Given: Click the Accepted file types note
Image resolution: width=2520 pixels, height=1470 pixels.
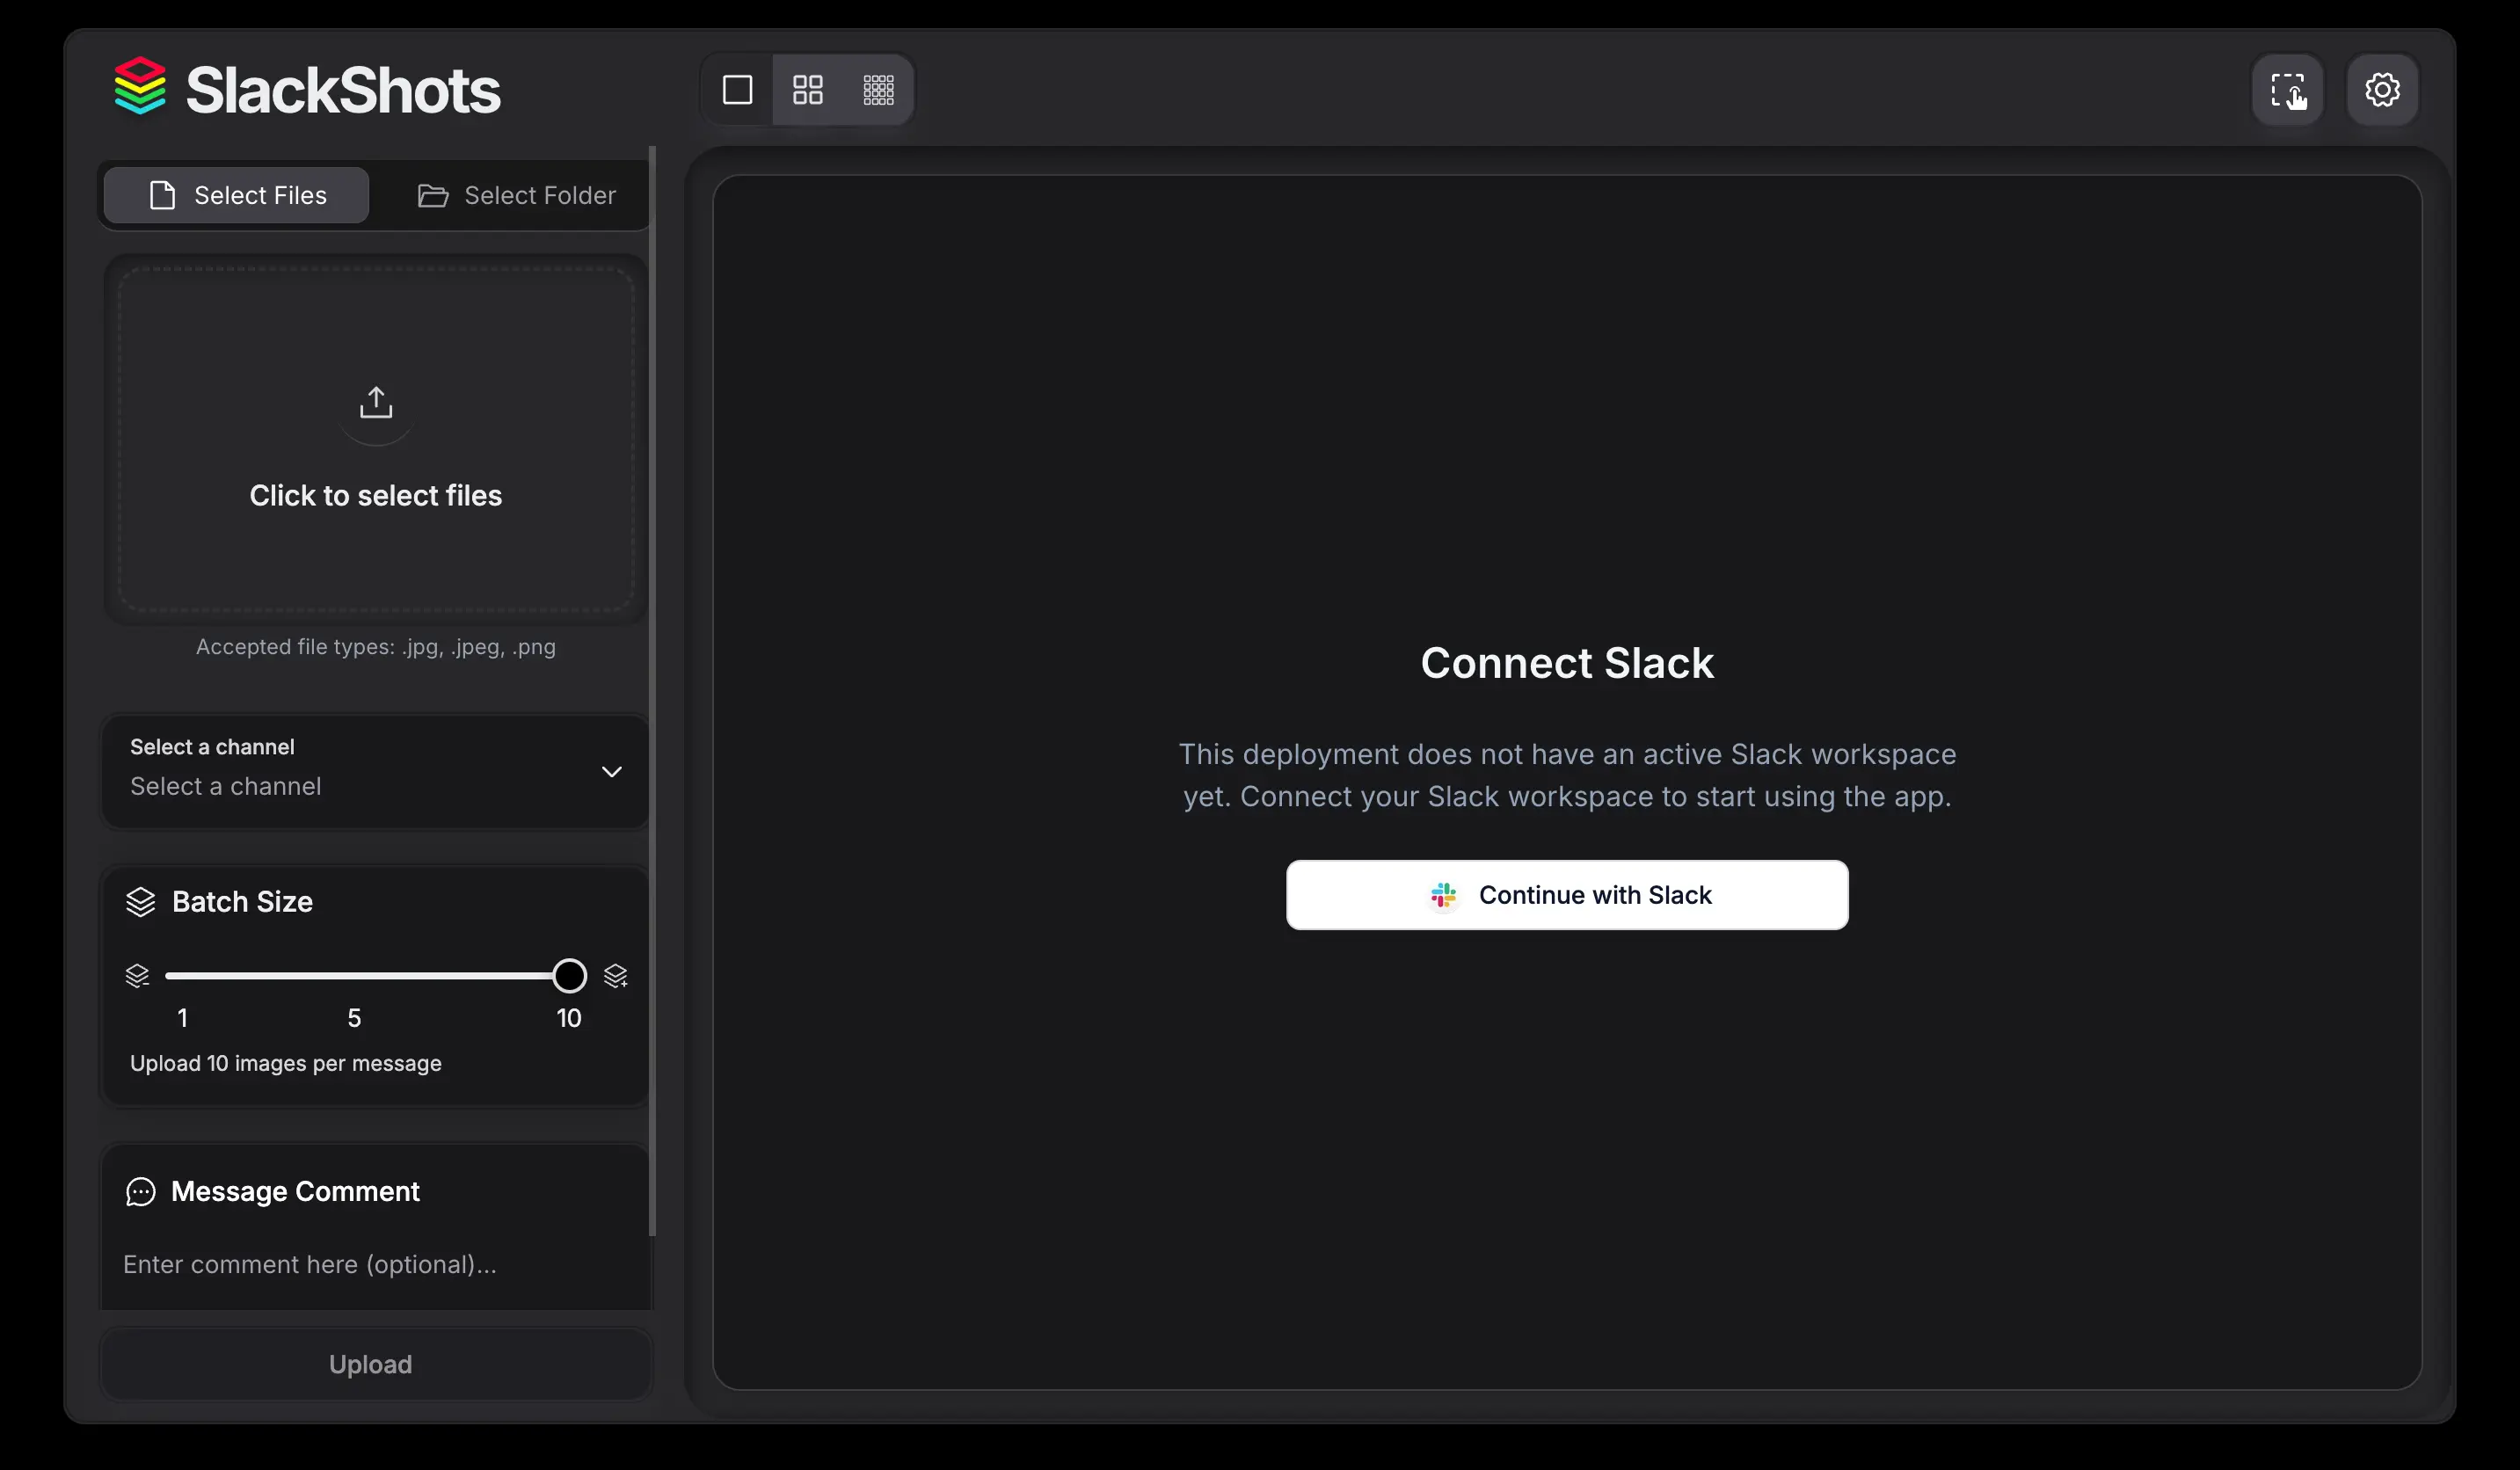Looking at the screenshot, I should coord(376,647).
